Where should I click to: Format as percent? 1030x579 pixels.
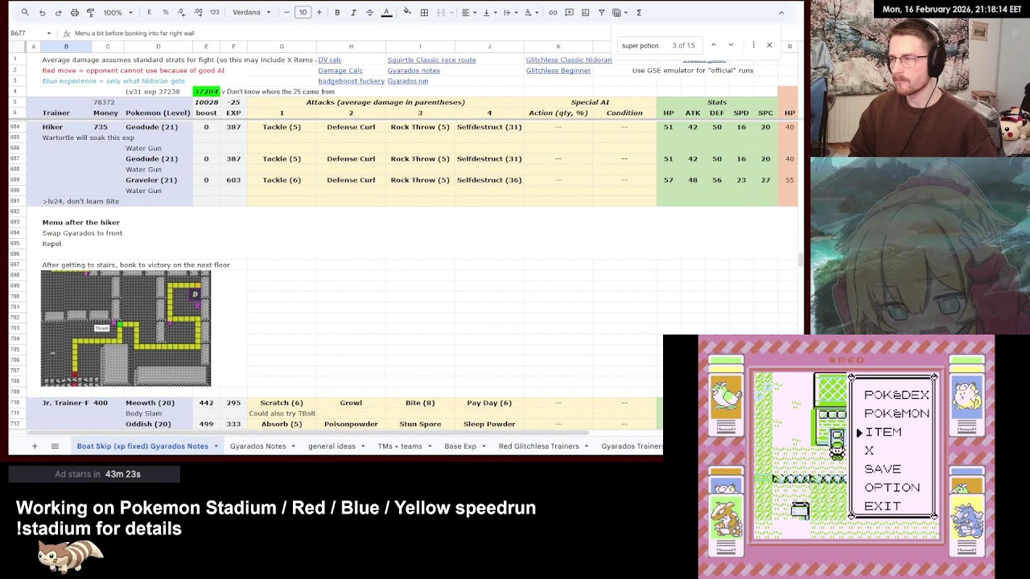(166, 13)
